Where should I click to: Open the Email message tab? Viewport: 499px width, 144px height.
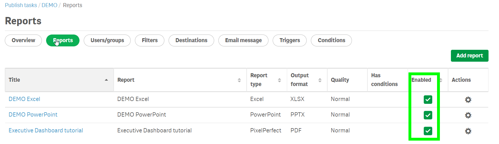coord(243,40)
